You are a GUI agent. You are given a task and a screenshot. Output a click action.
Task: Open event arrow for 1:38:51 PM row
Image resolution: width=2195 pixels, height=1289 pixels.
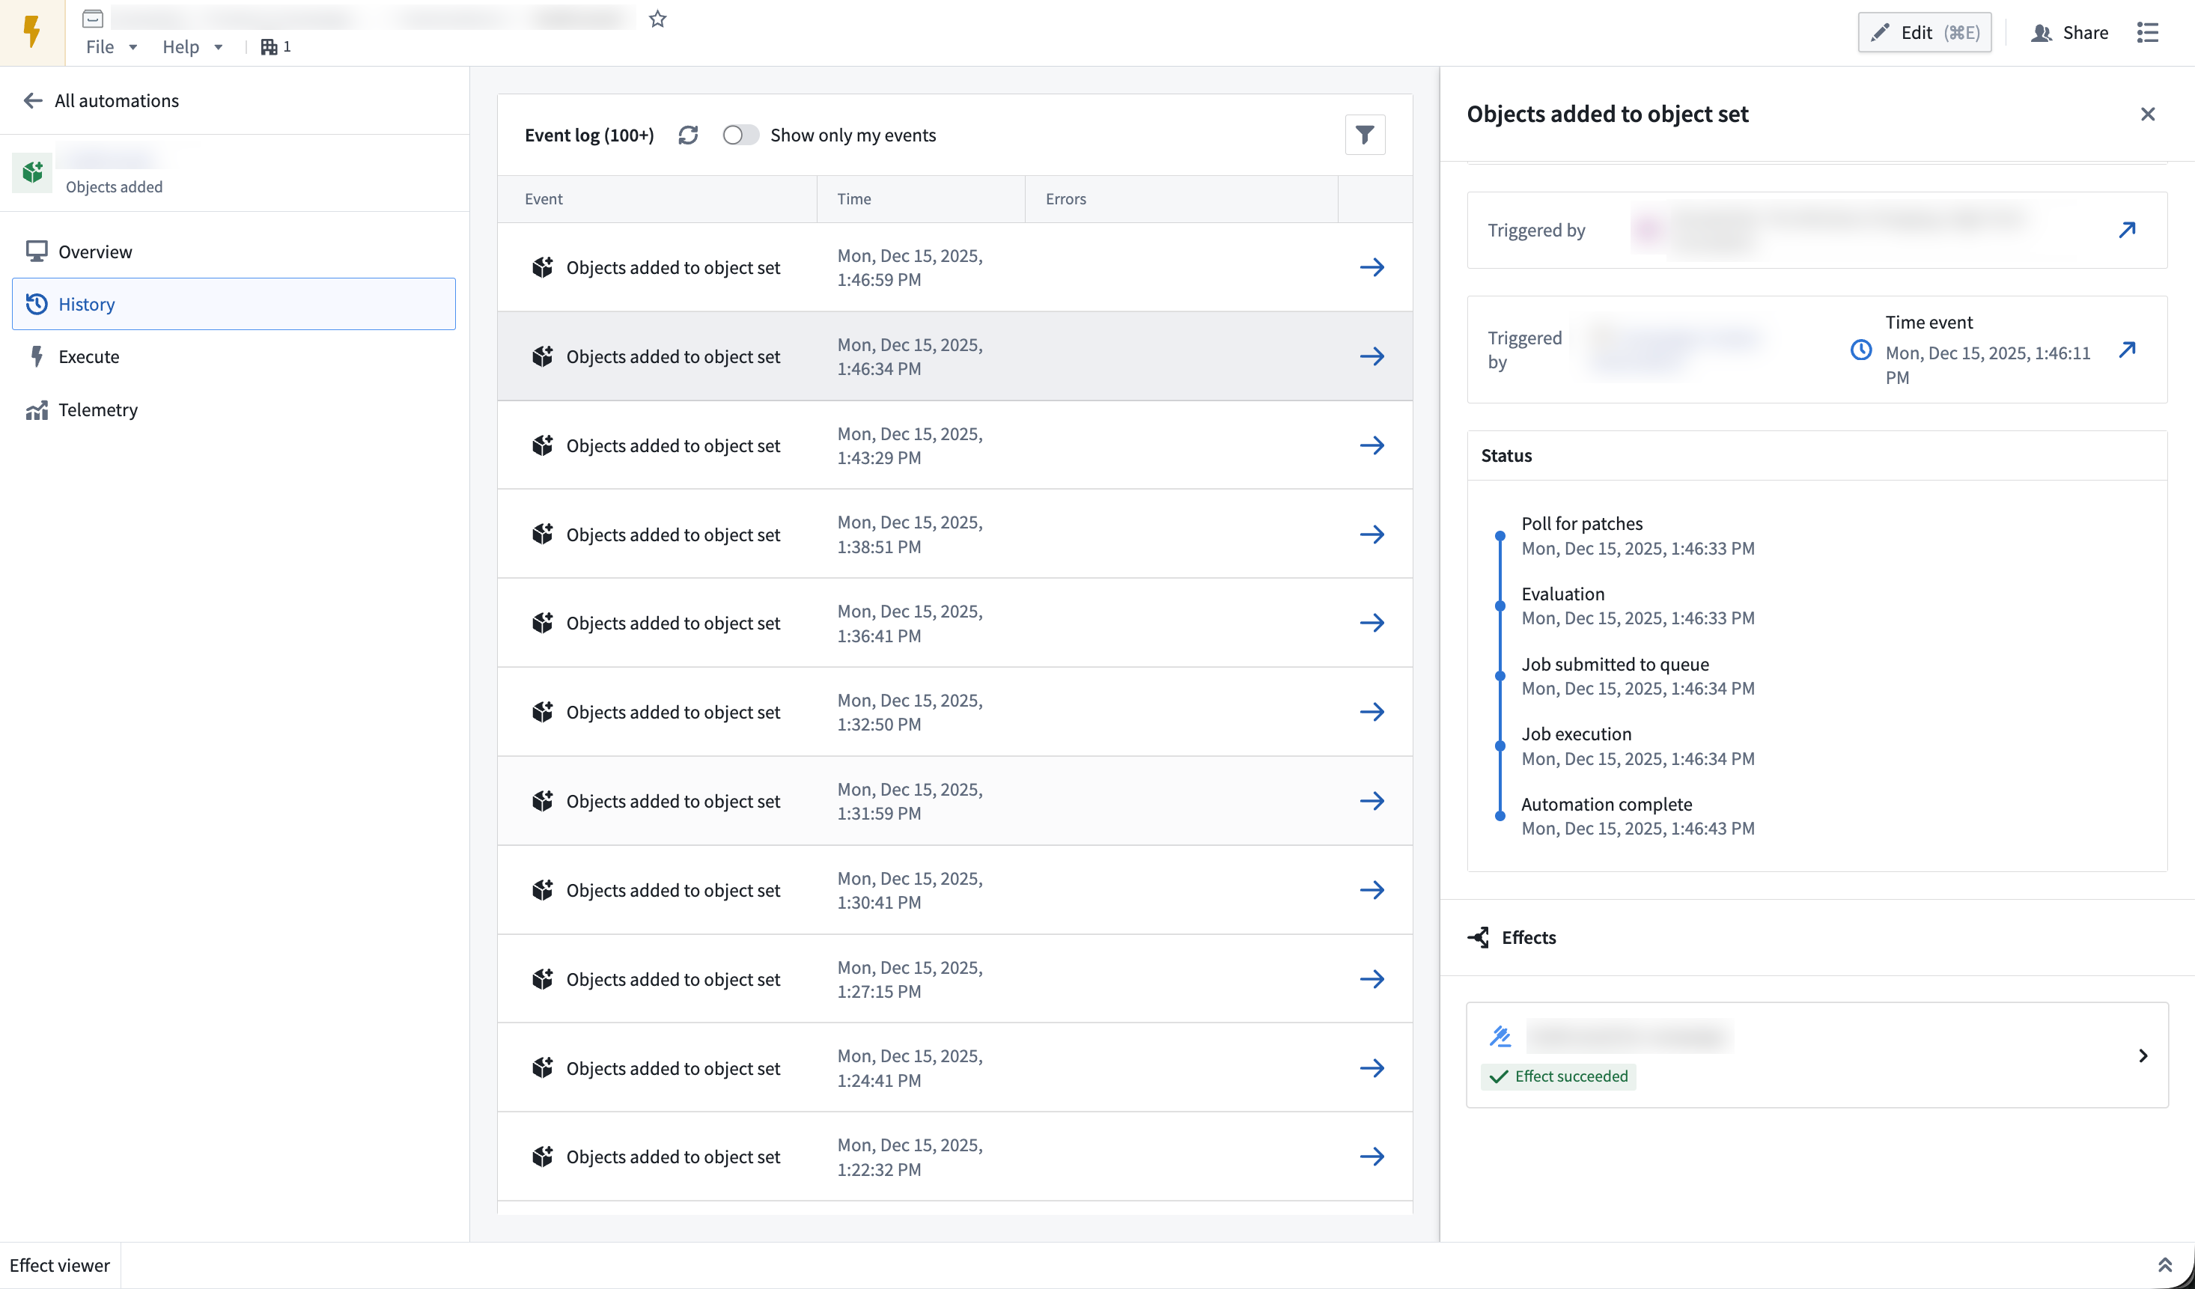(x=1372, y=534)
